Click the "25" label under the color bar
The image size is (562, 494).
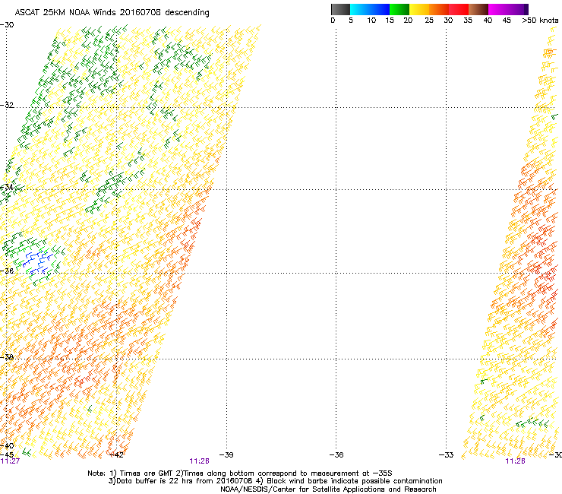click(x=429, y=21)
